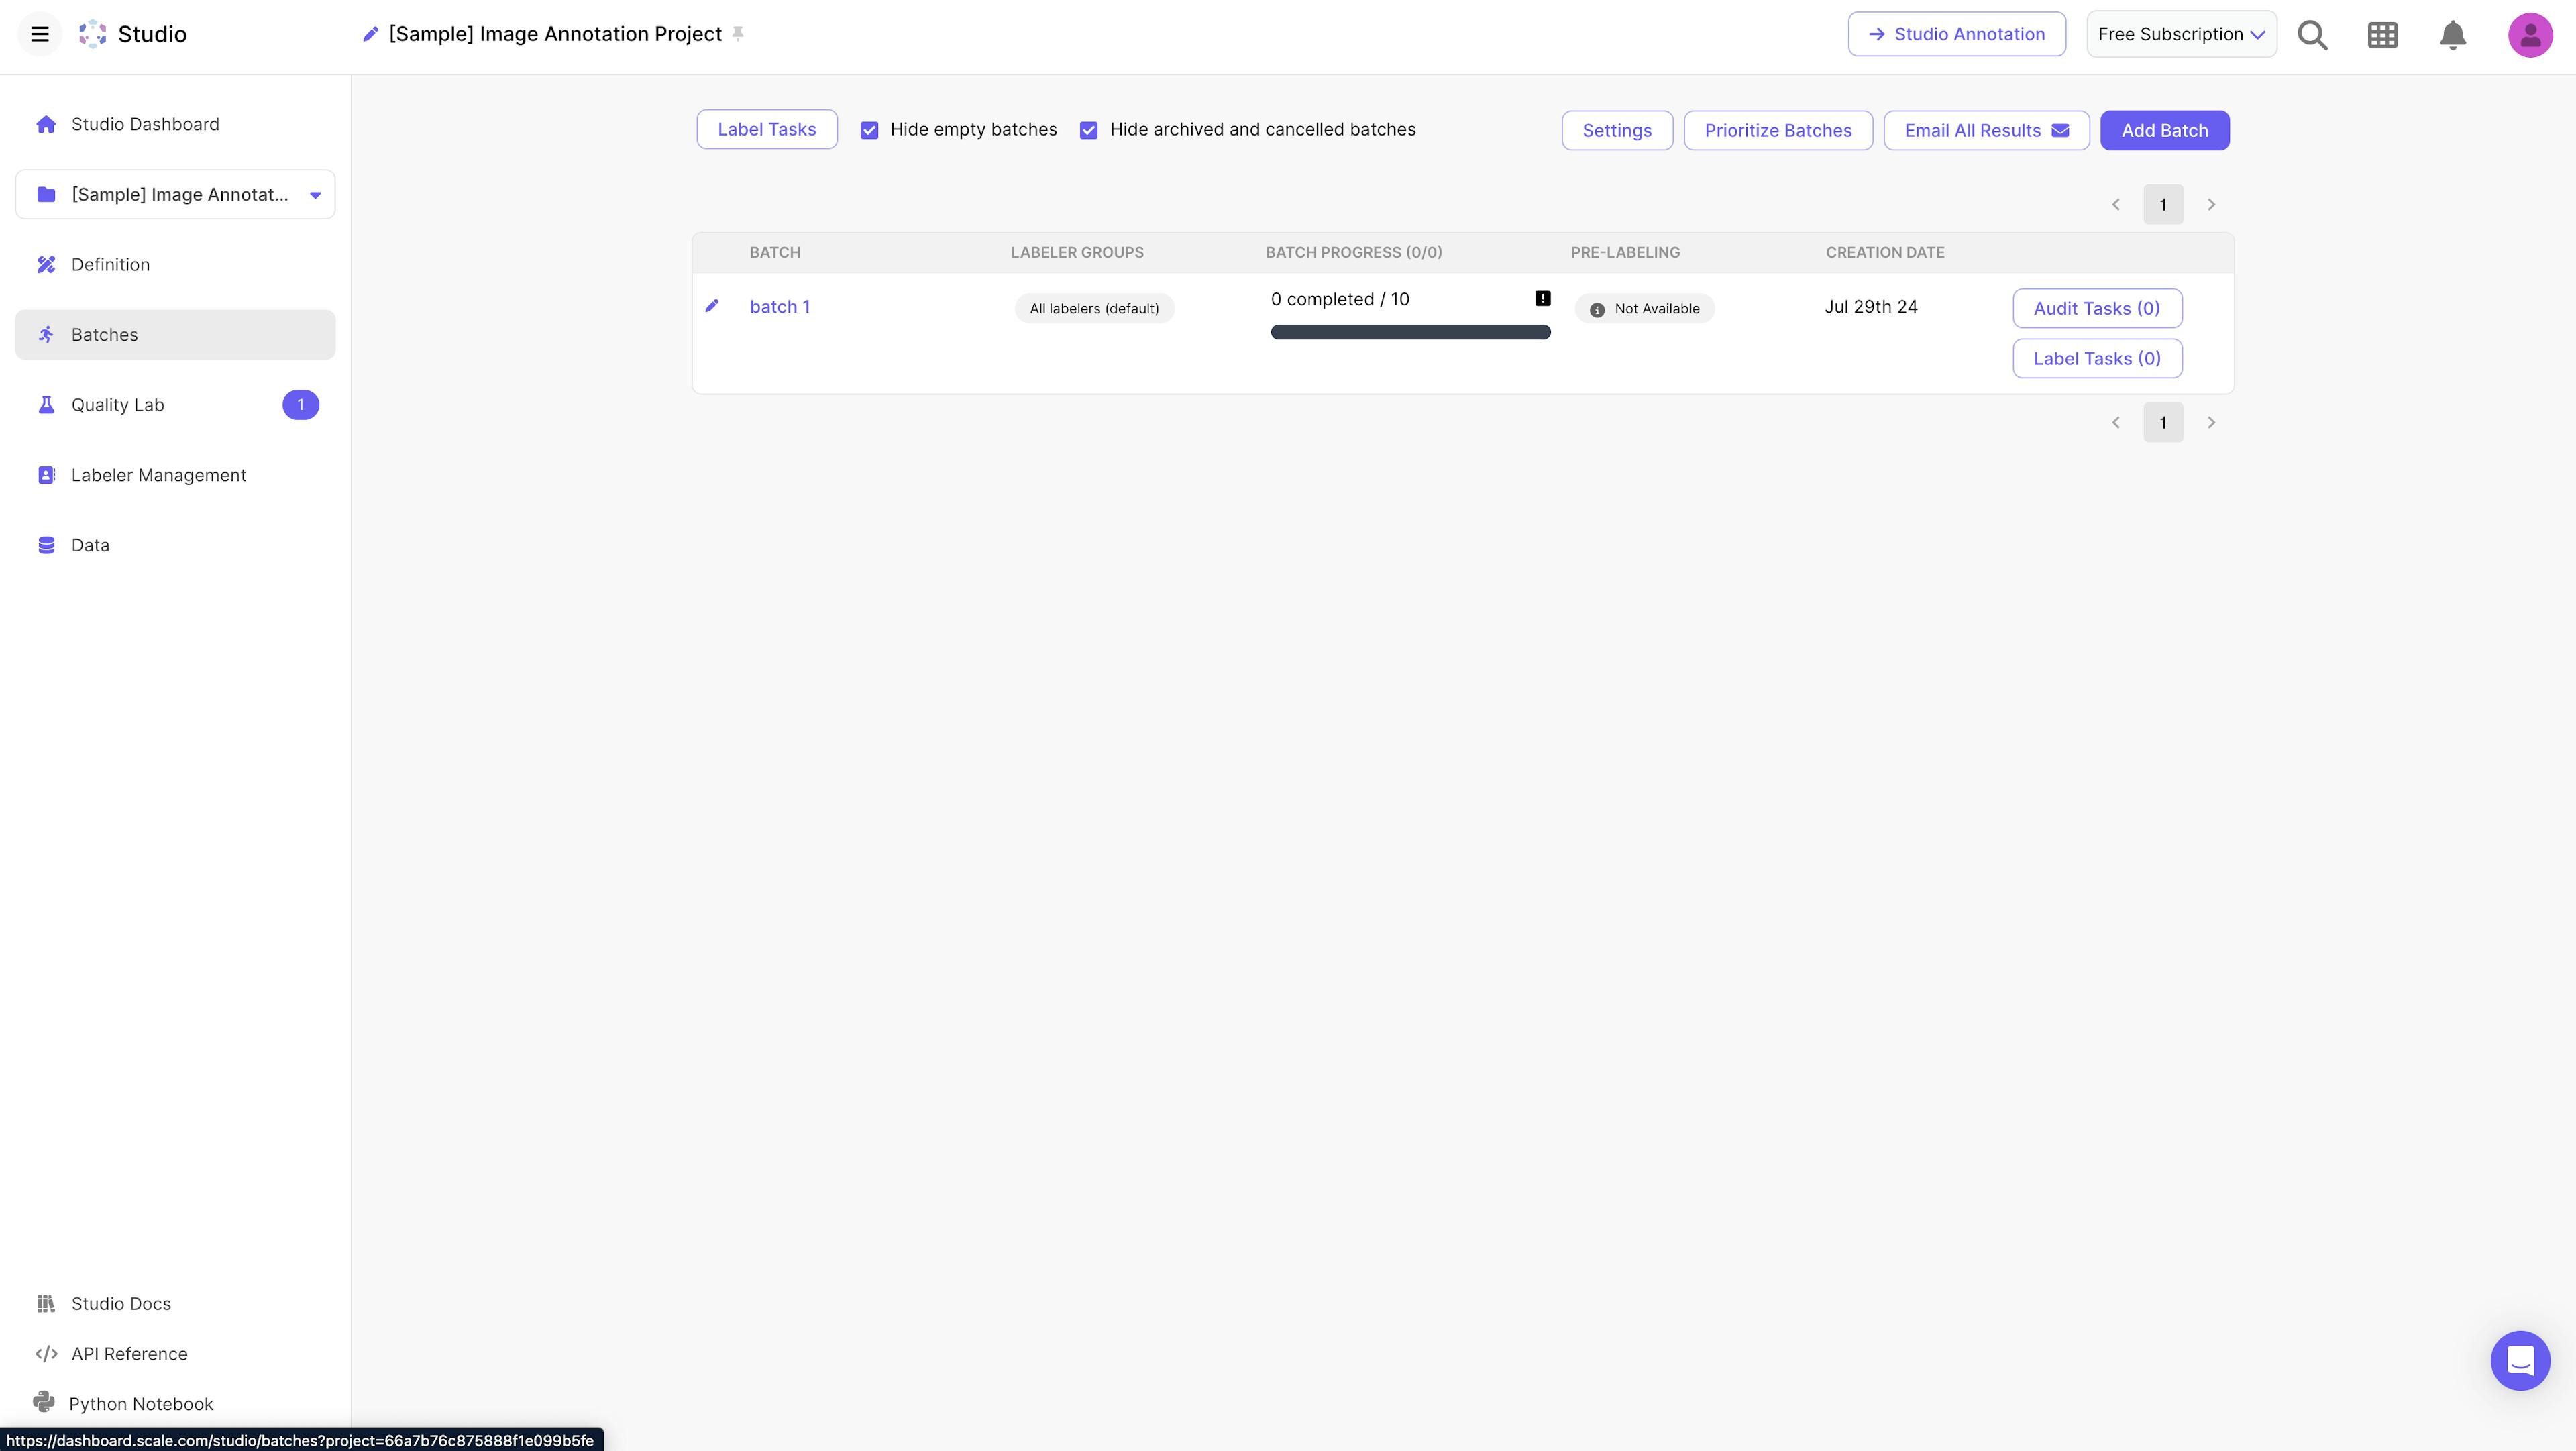Viewport: 2576px width, 1451px height.
Task: Uncheck Hide empty batches checkbox
Action: (869, 130)
